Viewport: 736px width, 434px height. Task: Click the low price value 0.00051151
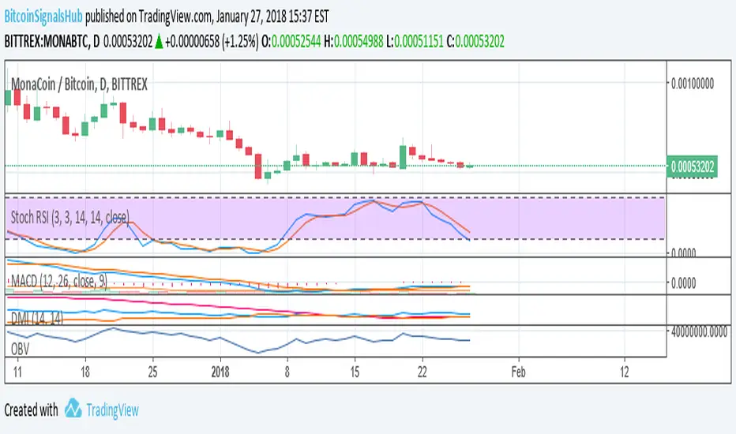pos(419,42)
